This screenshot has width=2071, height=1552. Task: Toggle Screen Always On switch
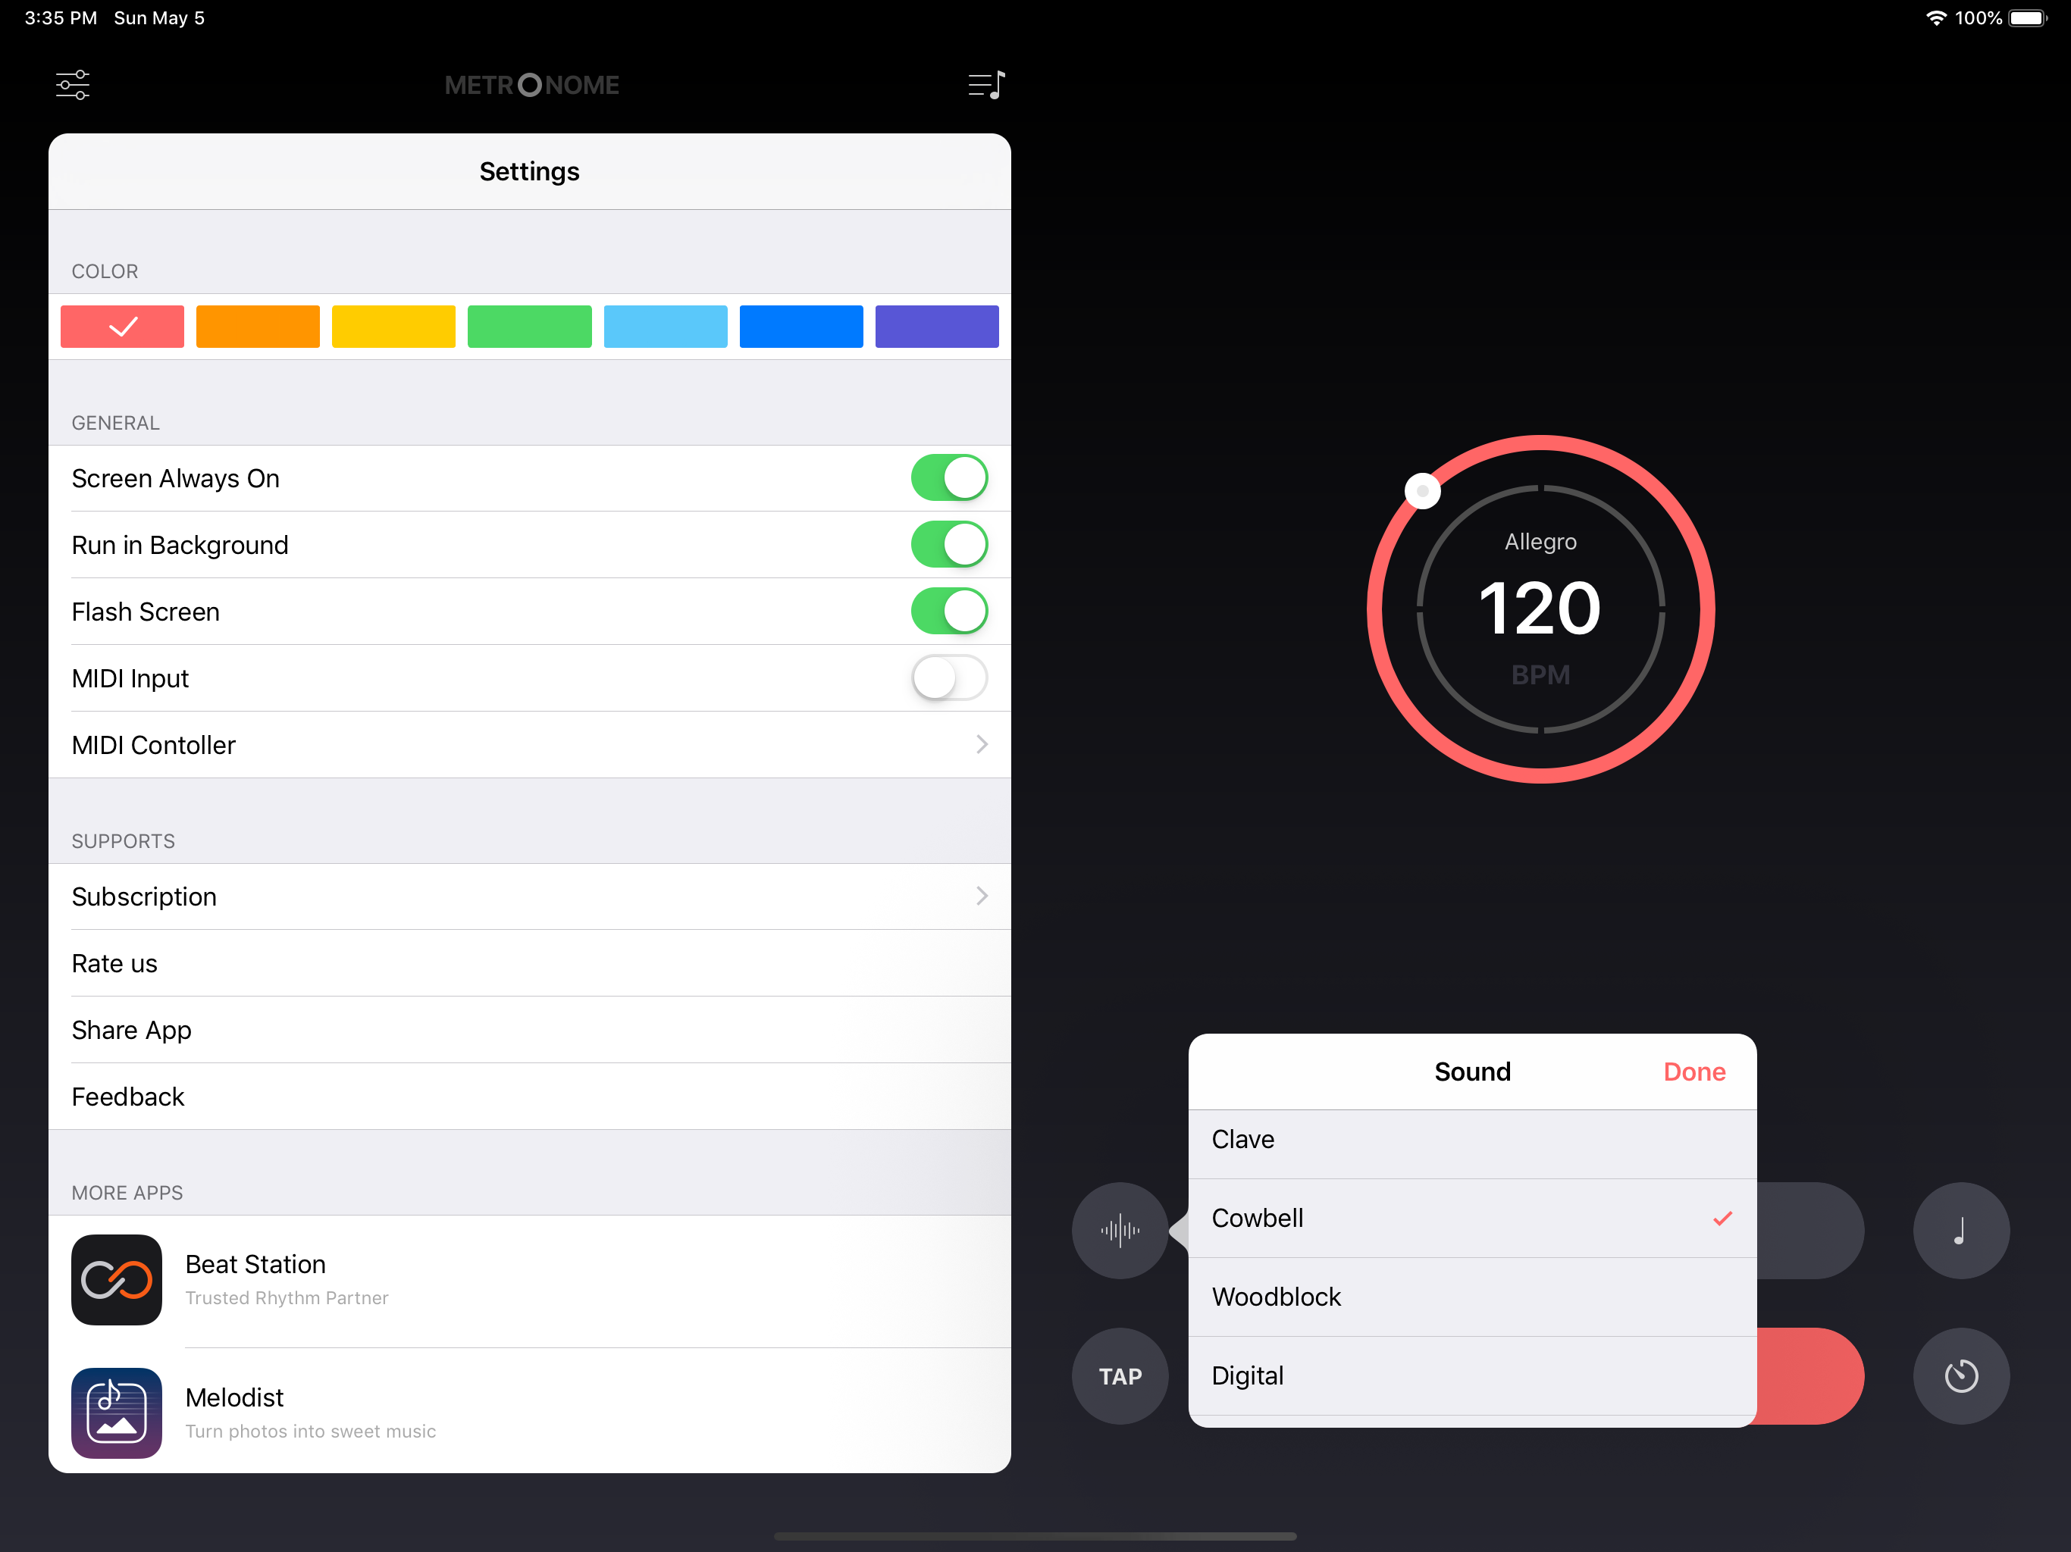point(949,478)
